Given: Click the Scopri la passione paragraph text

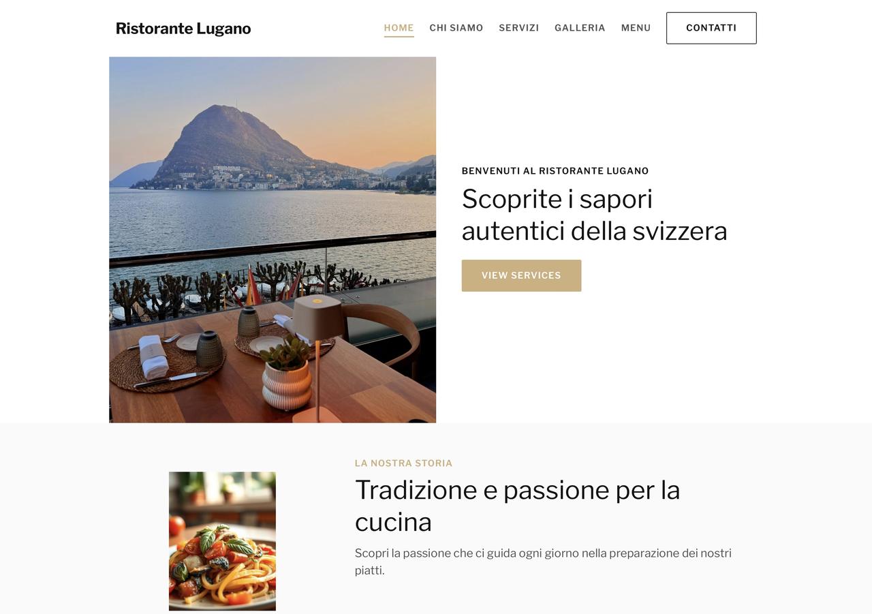Looking at the screenshot, I should tap(543, 562).
